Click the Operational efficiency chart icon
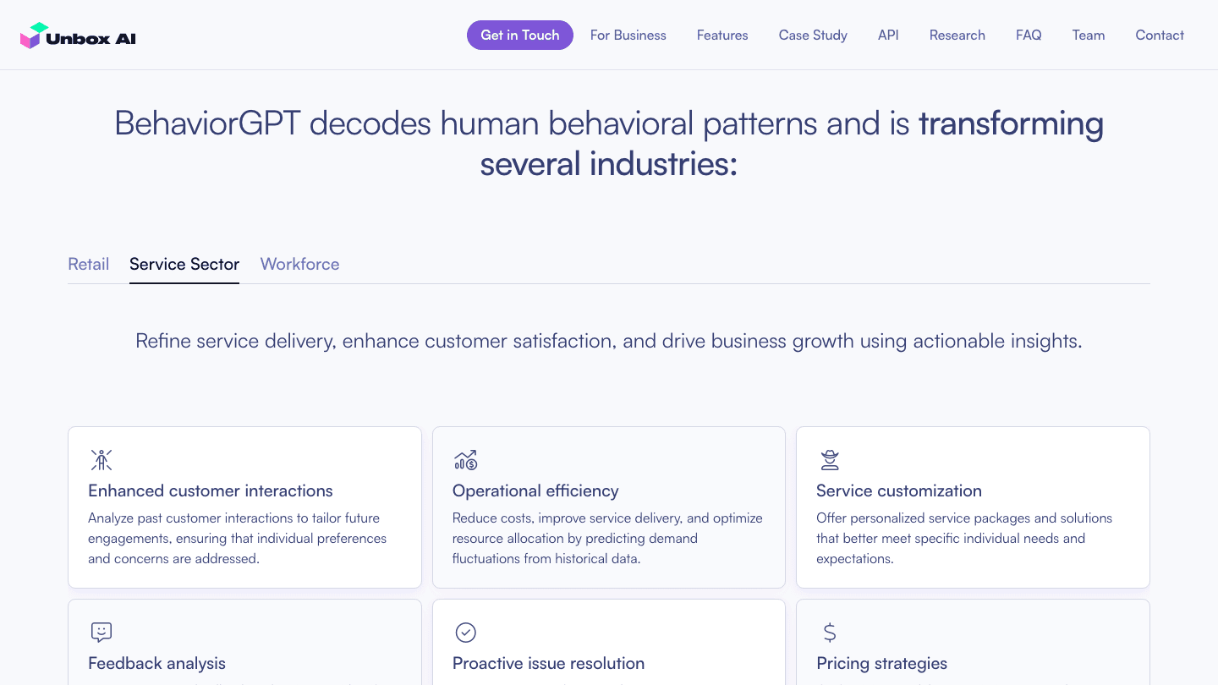Image resolution: width=1218 pixels, height=685 pixels. [x=466, y=460]
